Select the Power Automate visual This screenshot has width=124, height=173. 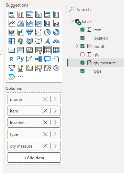(x=12, y=77)
